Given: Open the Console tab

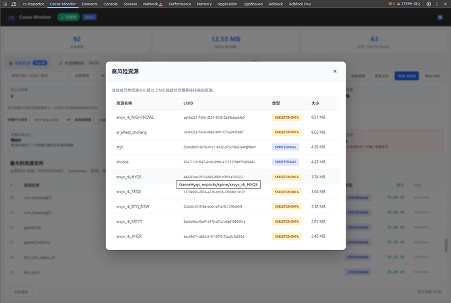Looking at the screenshot, I should click(x=110, y=4).
